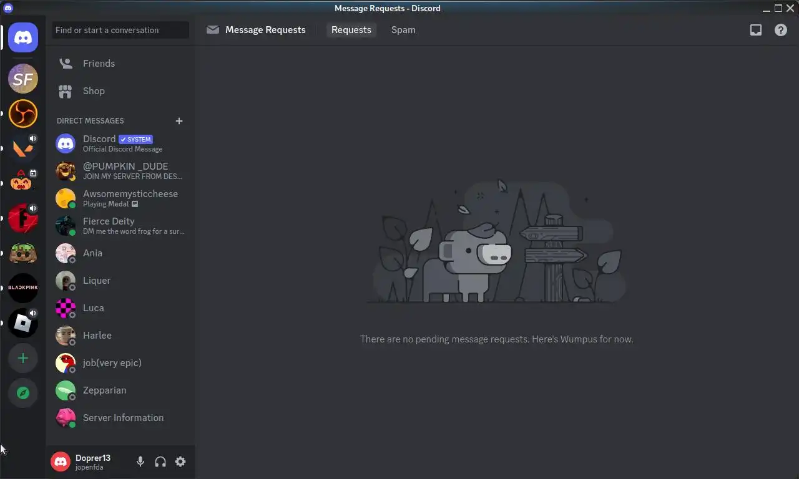Screen dimensions: 799x479
Task: Click Find or start a conversation
Action: pyautogui.click(x=120, y=30)
